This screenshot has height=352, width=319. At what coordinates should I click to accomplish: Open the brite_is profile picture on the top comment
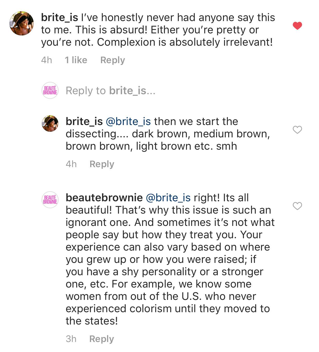(x=22, y=23)
